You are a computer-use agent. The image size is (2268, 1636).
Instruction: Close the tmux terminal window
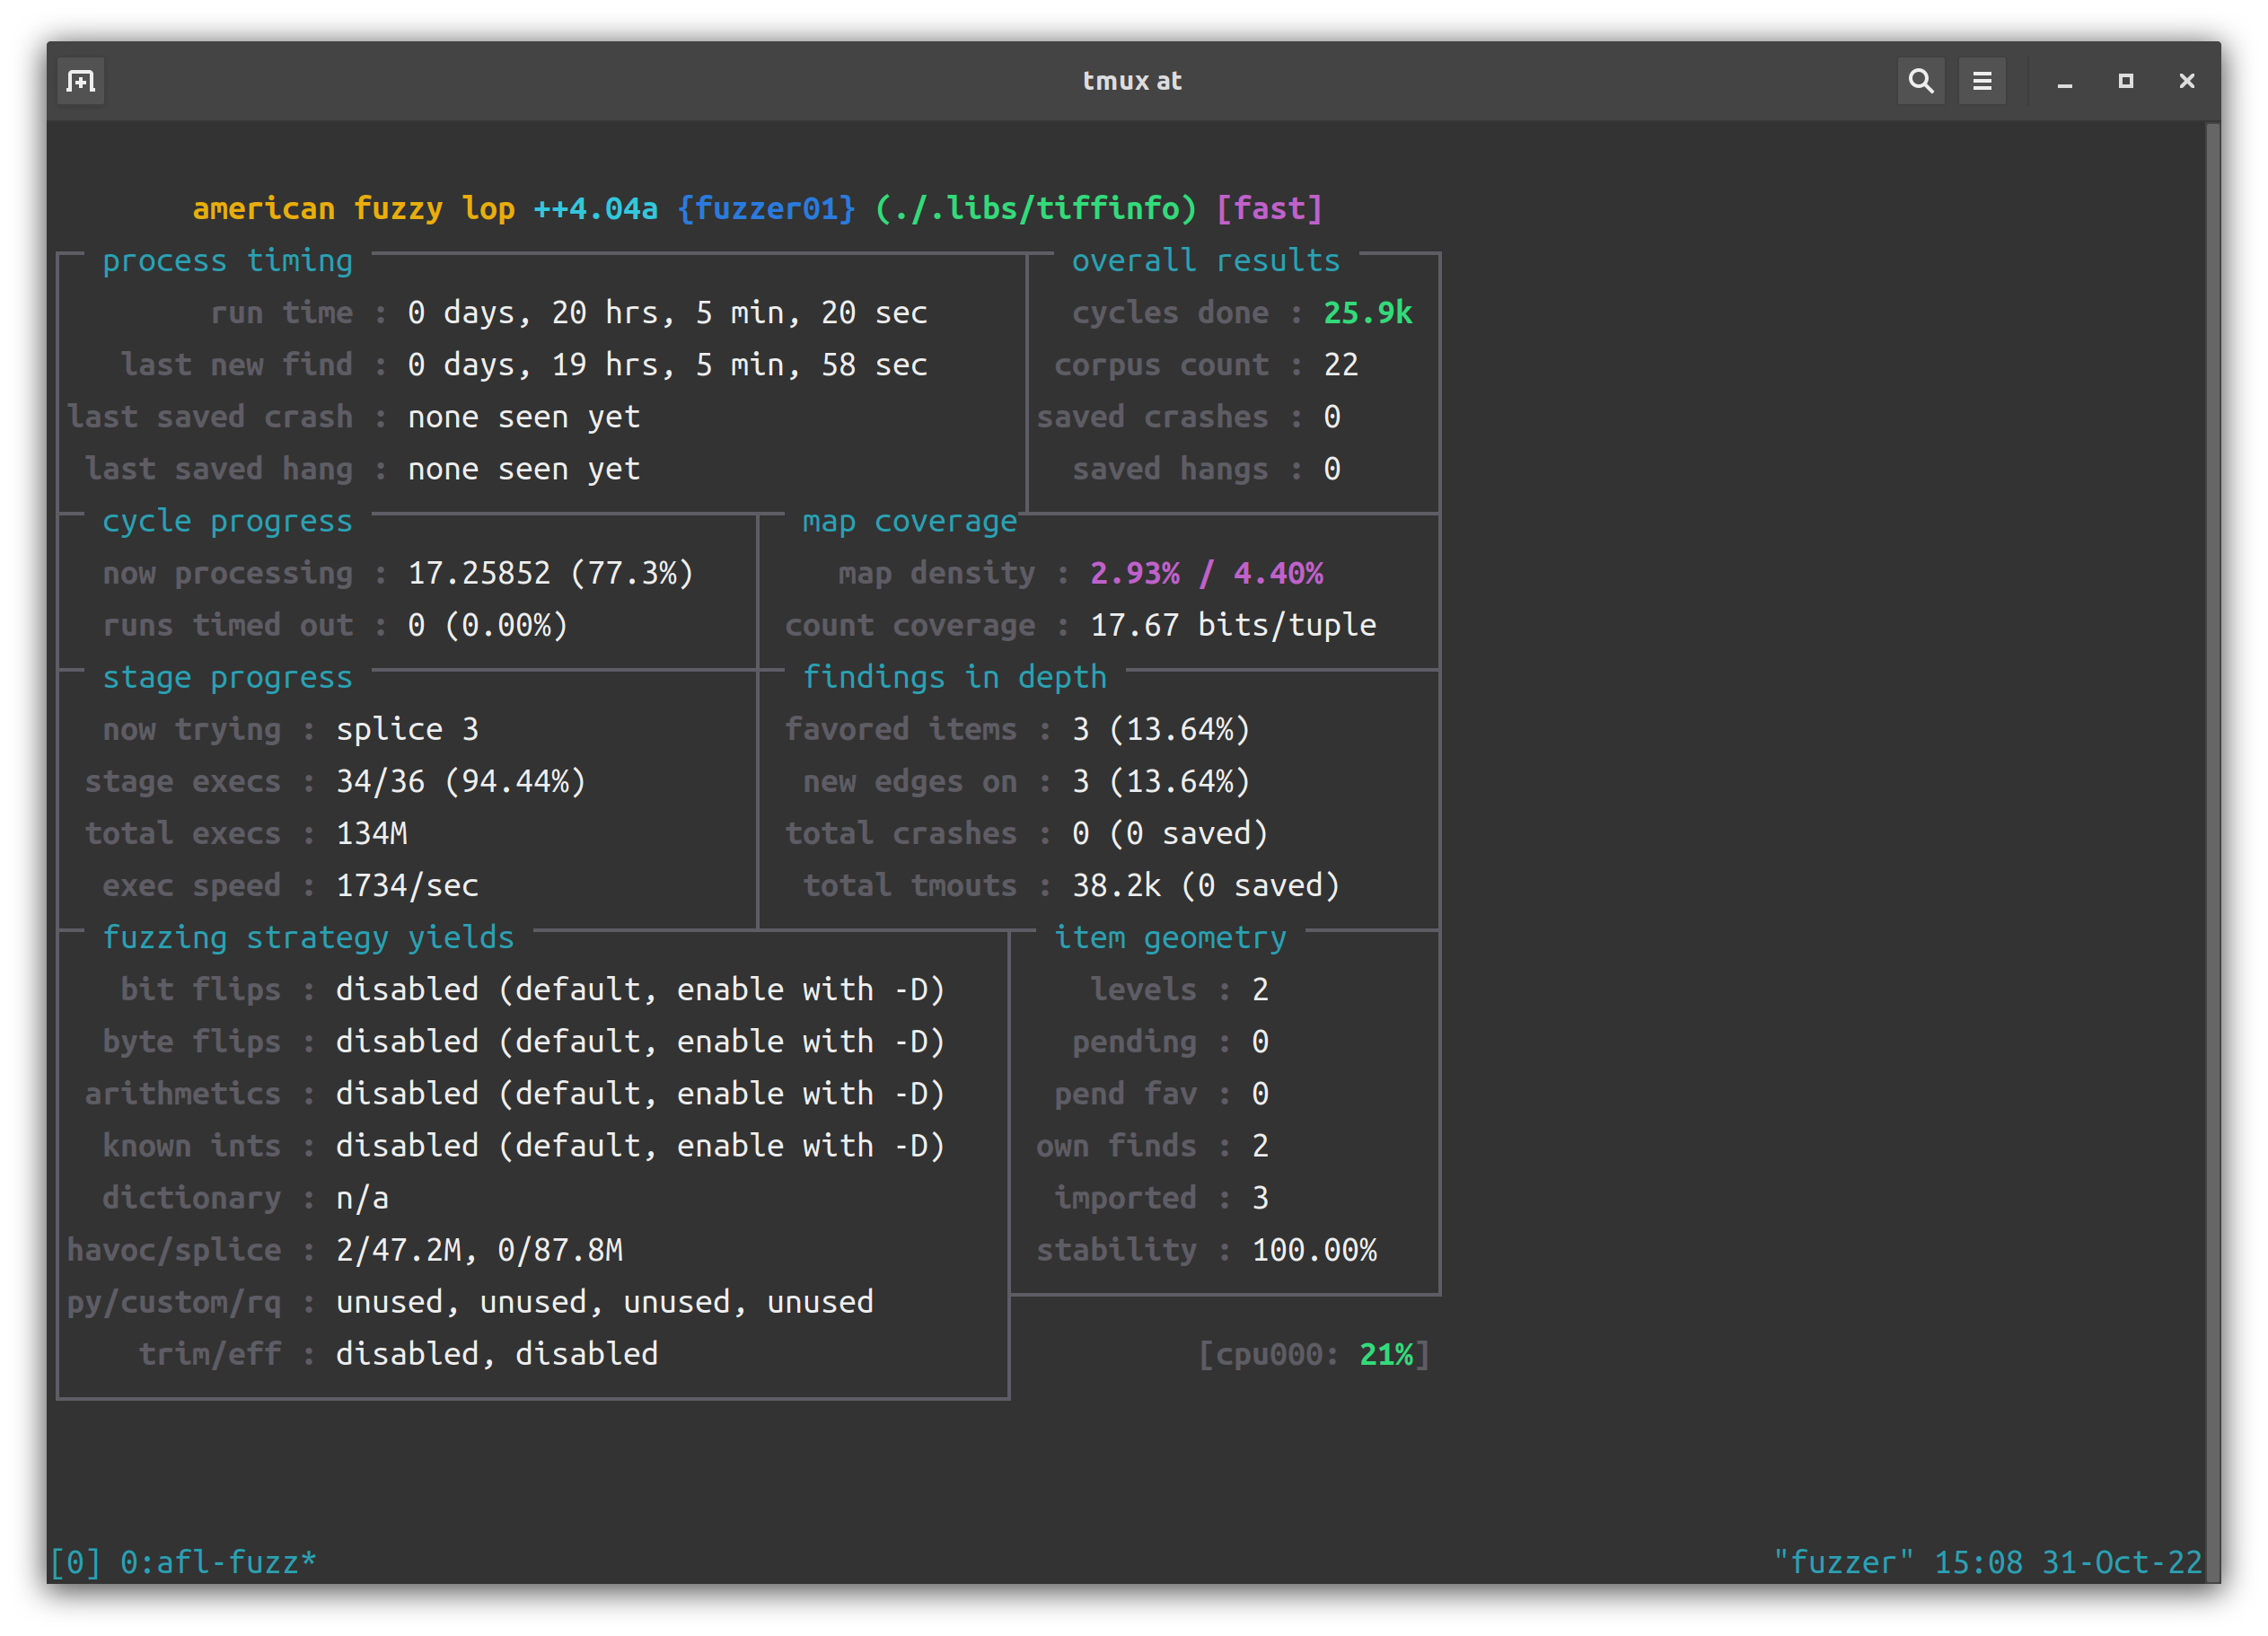tap(2186, 81)
